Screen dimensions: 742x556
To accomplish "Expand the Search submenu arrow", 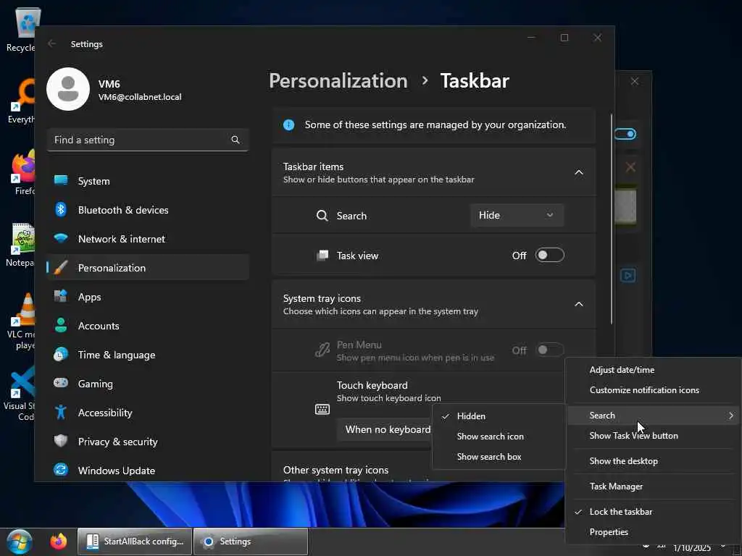I will click(x=730, y=416).
